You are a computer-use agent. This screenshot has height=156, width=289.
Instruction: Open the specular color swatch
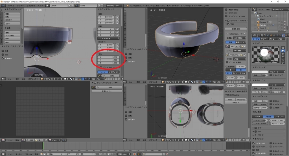coord(260,85)
